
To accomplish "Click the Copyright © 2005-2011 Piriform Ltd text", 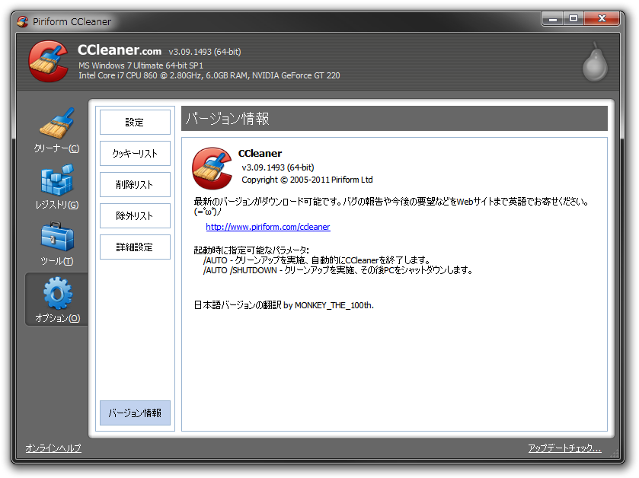I will pyautogui.click(x=307, y=180).
